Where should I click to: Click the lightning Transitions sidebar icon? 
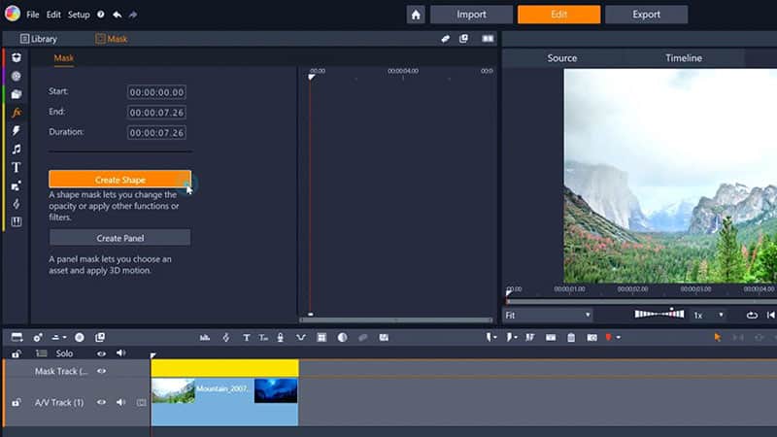click(x=17, y=131)
